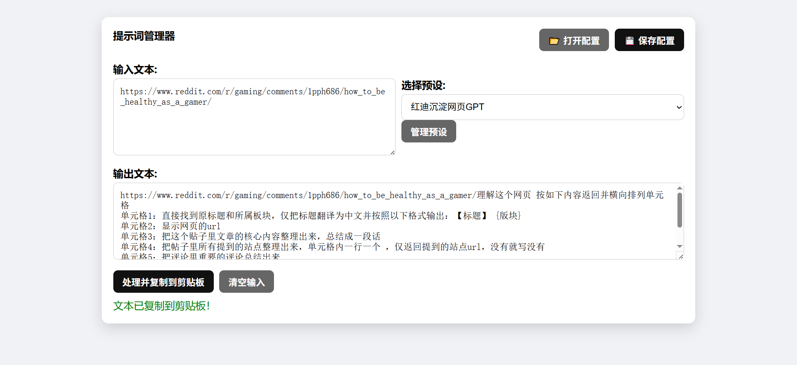Click the input textarea resize handle
The image size is (797, 365).
[x=392, y=152]
